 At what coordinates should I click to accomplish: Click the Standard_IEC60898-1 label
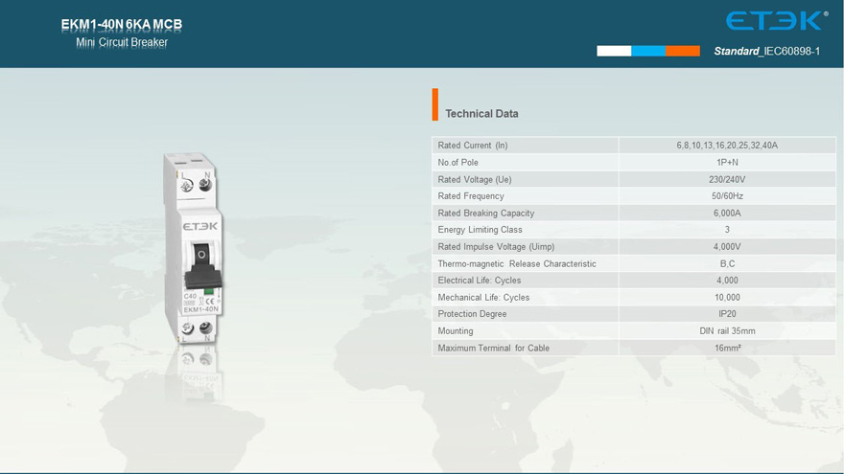(766, 51)
